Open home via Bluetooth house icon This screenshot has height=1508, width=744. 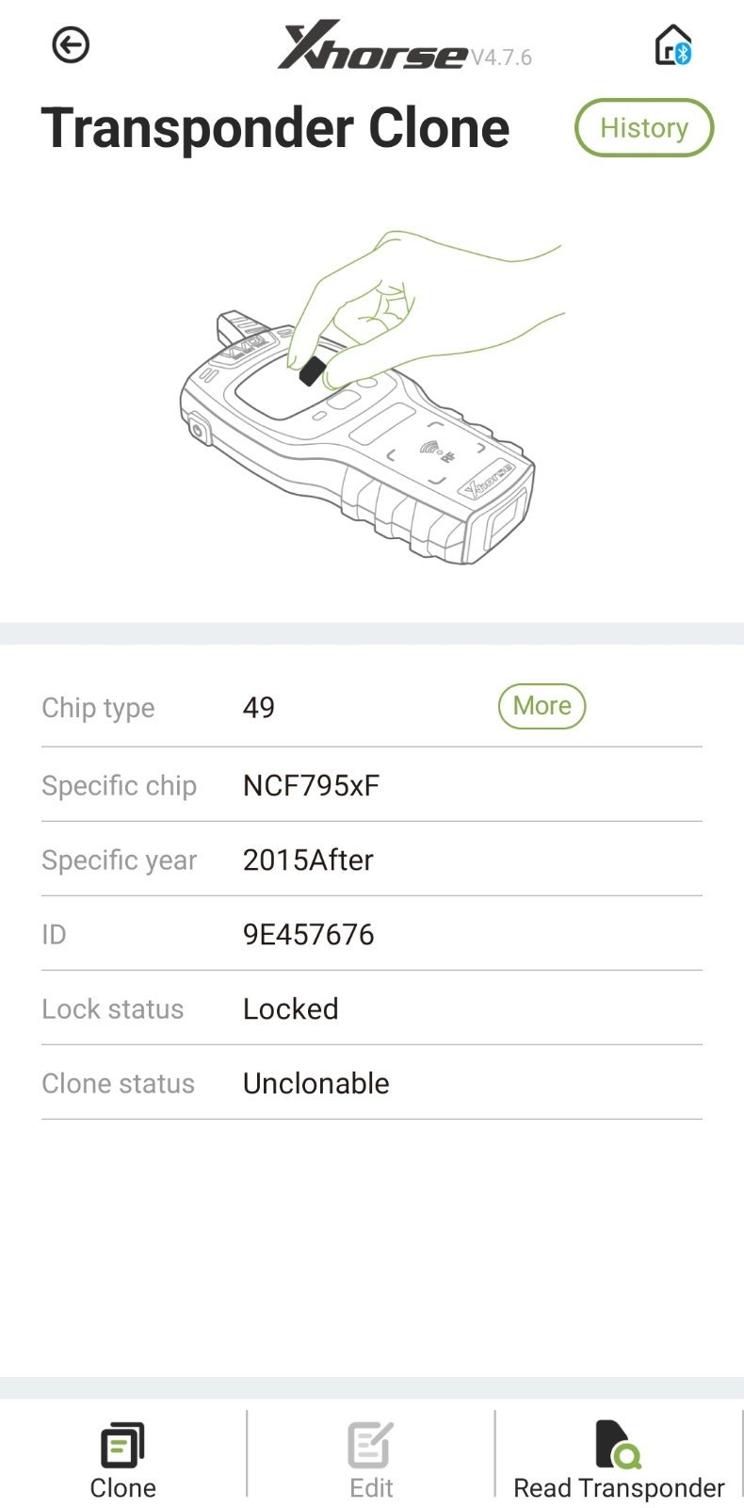[x=673, y=45]
